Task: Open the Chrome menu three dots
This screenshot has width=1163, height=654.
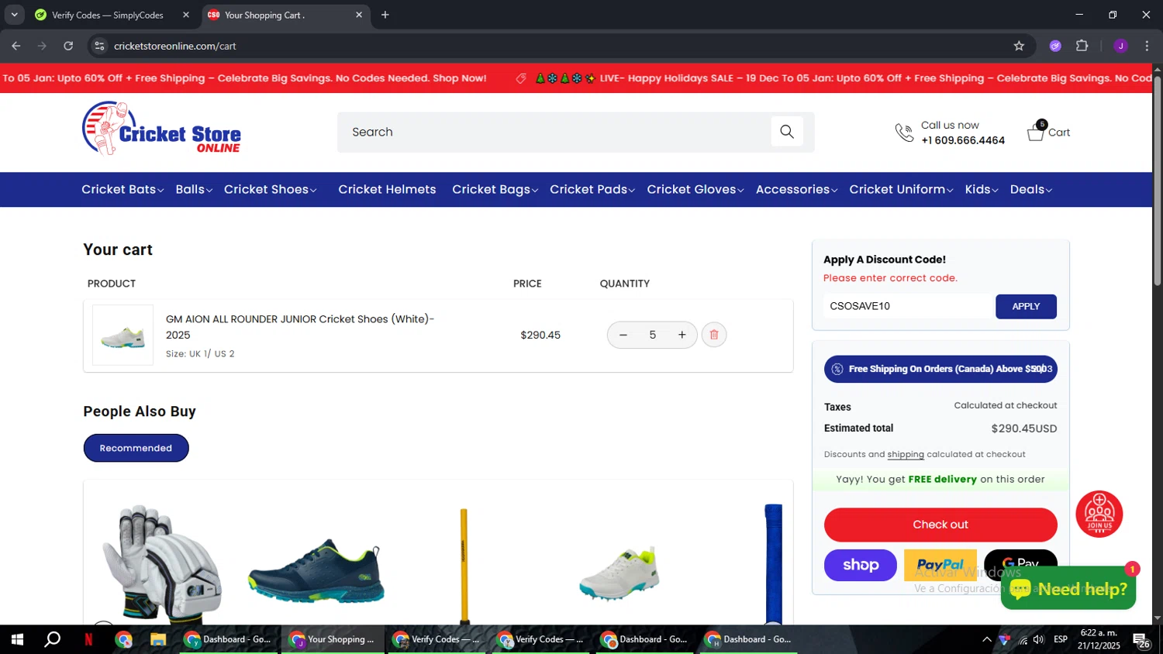Action: pos(1147,46)
